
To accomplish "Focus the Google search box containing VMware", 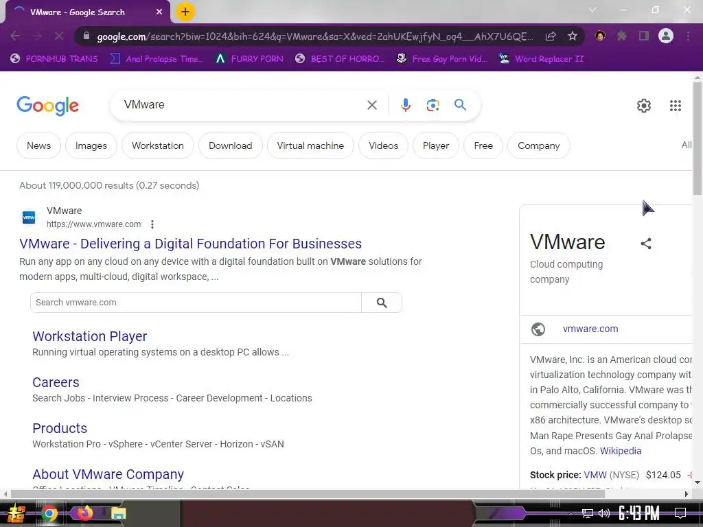I will pos(242,105).
